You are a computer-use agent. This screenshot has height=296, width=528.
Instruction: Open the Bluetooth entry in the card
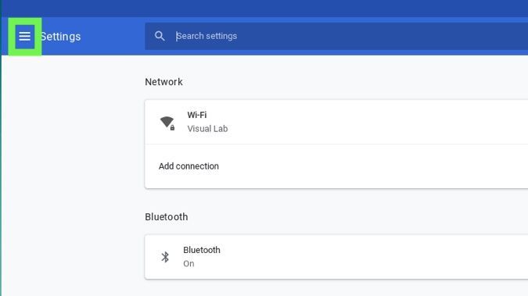[202, 250]
